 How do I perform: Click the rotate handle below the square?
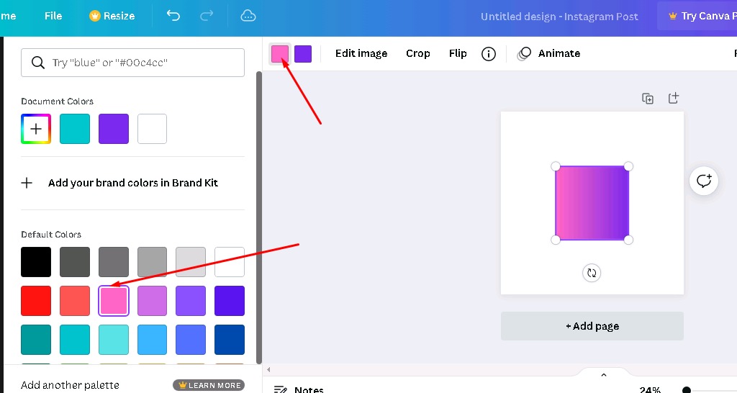(x=592, y=273)
